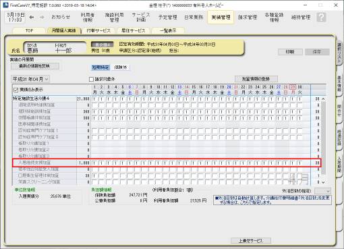Image resolution: width=344 pixels, height=249 pixels.
Task: Open the 維持管理 menu
Action: (x=301, y=17)
